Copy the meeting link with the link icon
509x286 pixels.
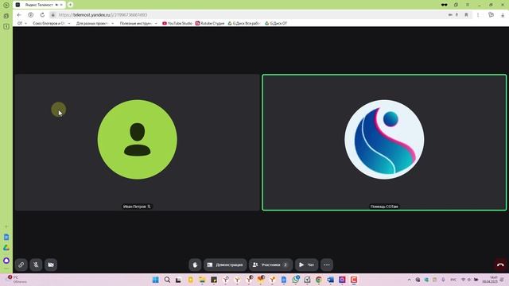[21, 265]
